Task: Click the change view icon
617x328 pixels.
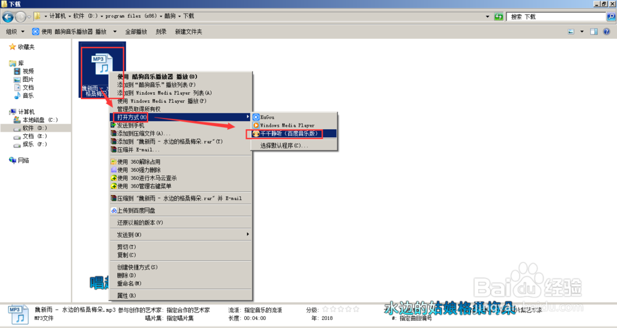Action: pos(571,32)
